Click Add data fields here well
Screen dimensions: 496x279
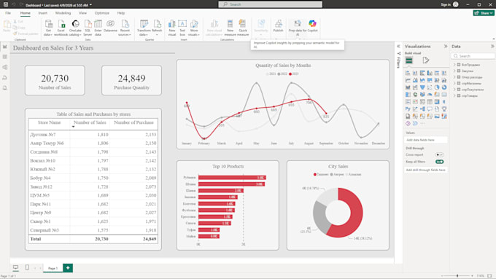[x=426, y=140]
